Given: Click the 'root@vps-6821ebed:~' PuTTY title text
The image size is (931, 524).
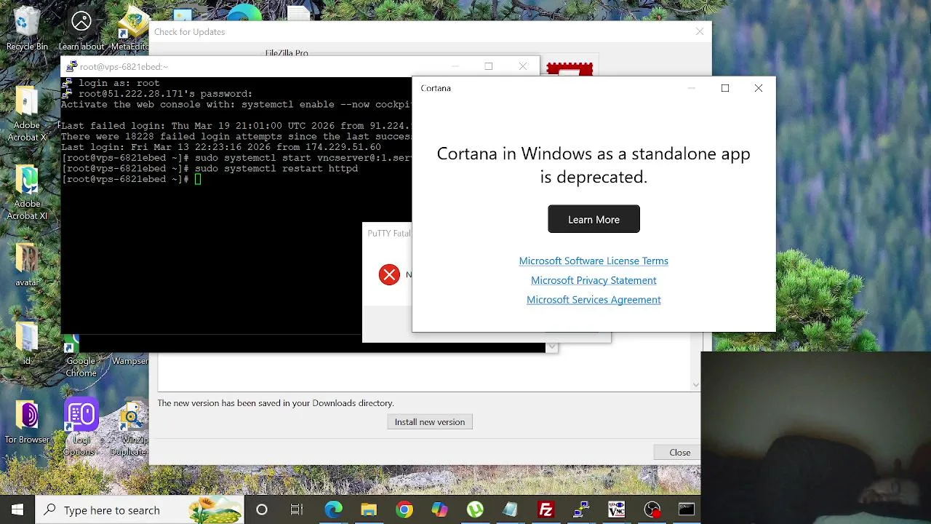Looking at the screenshot, I should pyautogui.click(x=124, y=67).
